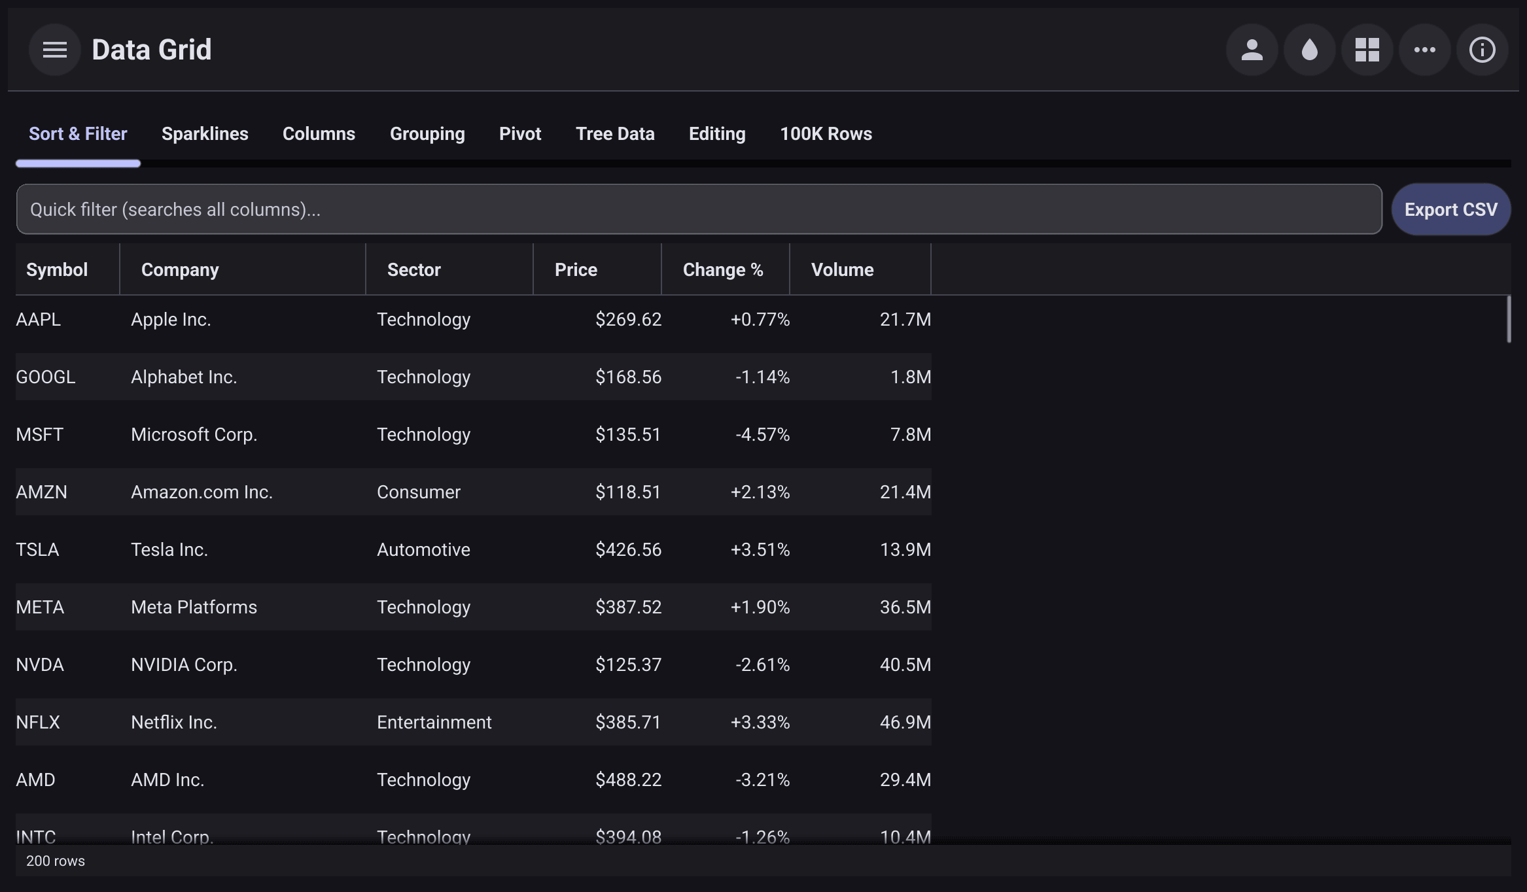
Task: Open the Editing tab
Action: (717, 134)
